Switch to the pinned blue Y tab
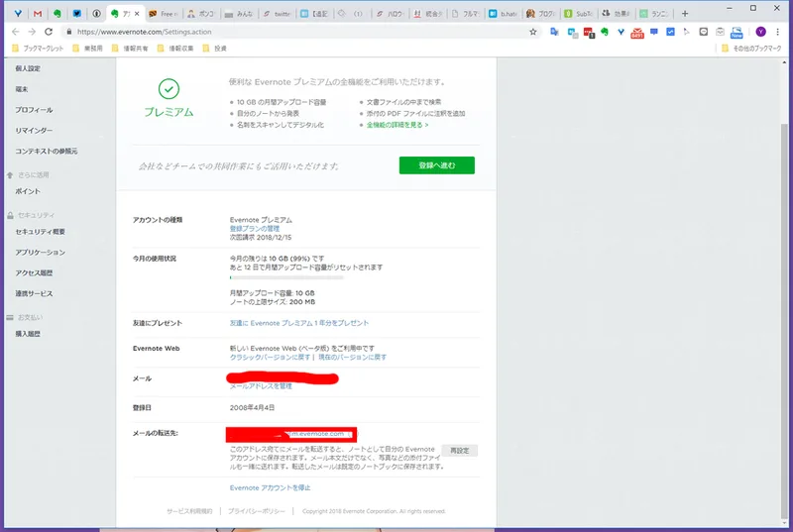The height and width of the screenshot is (532, 793). [x=18, y=14]
